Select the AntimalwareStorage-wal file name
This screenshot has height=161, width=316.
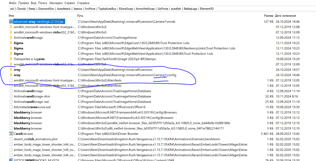[x=31, y=102]
